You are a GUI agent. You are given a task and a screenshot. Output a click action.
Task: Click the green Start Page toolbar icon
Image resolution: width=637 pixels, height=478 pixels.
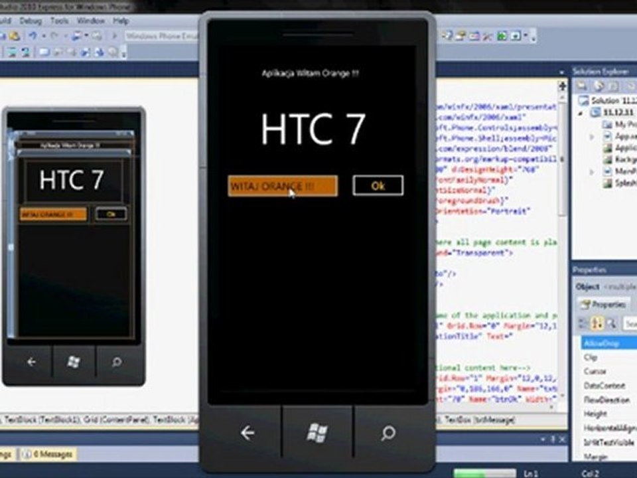click(502, 36)
